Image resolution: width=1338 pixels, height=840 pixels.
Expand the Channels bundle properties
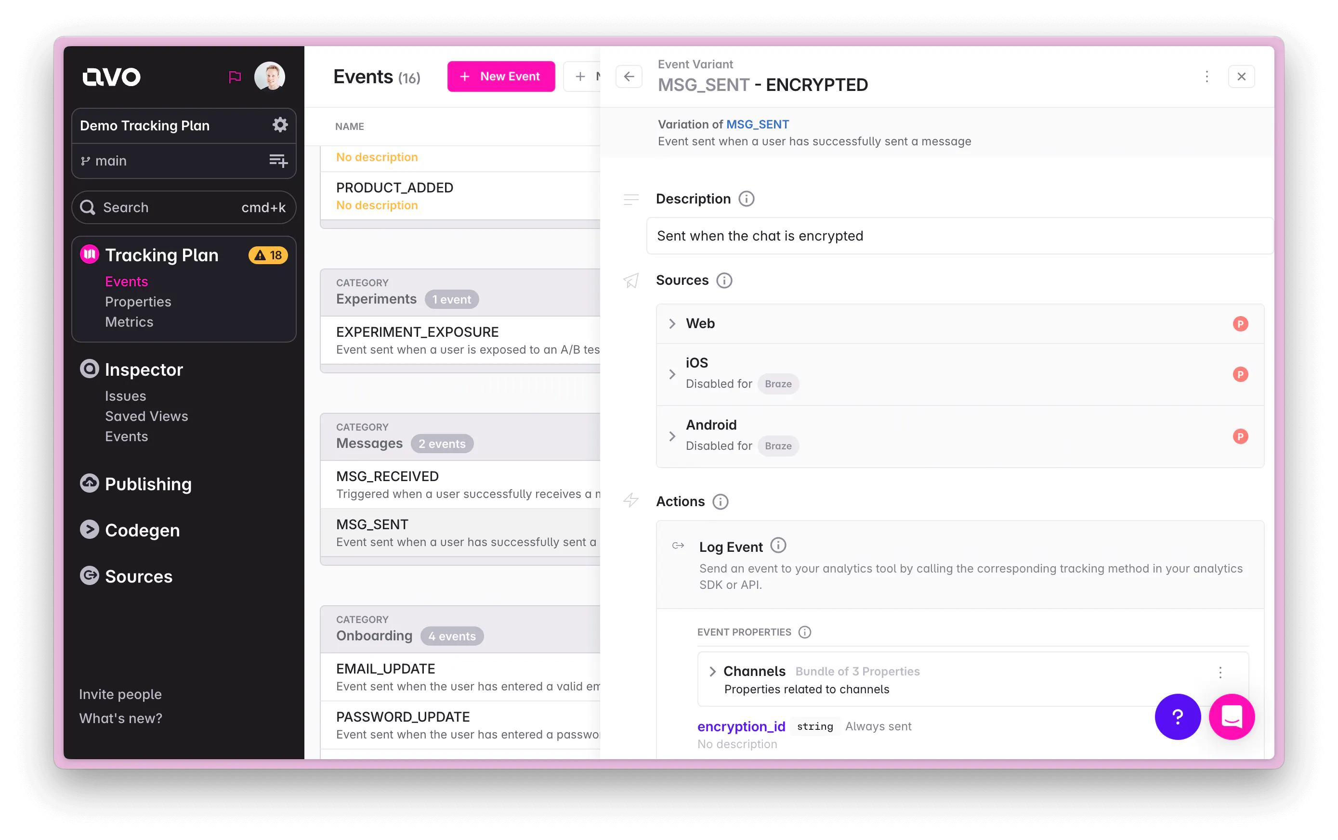click(712, 671)
